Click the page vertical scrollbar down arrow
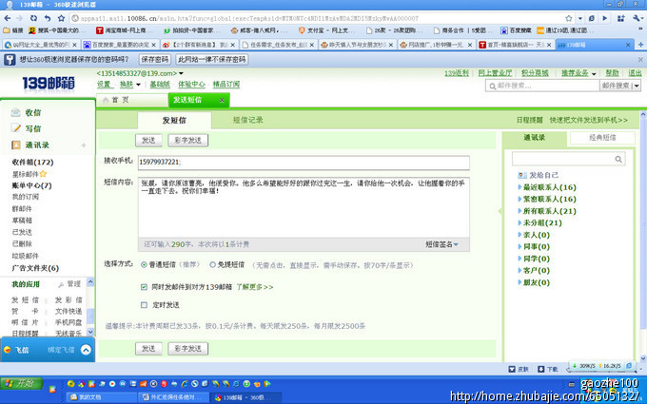The image size is (647, 404). 643,357
